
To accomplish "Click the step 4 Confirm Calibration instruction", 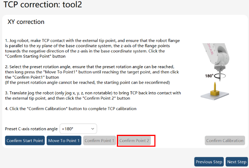I will click(x=71, y=109).
